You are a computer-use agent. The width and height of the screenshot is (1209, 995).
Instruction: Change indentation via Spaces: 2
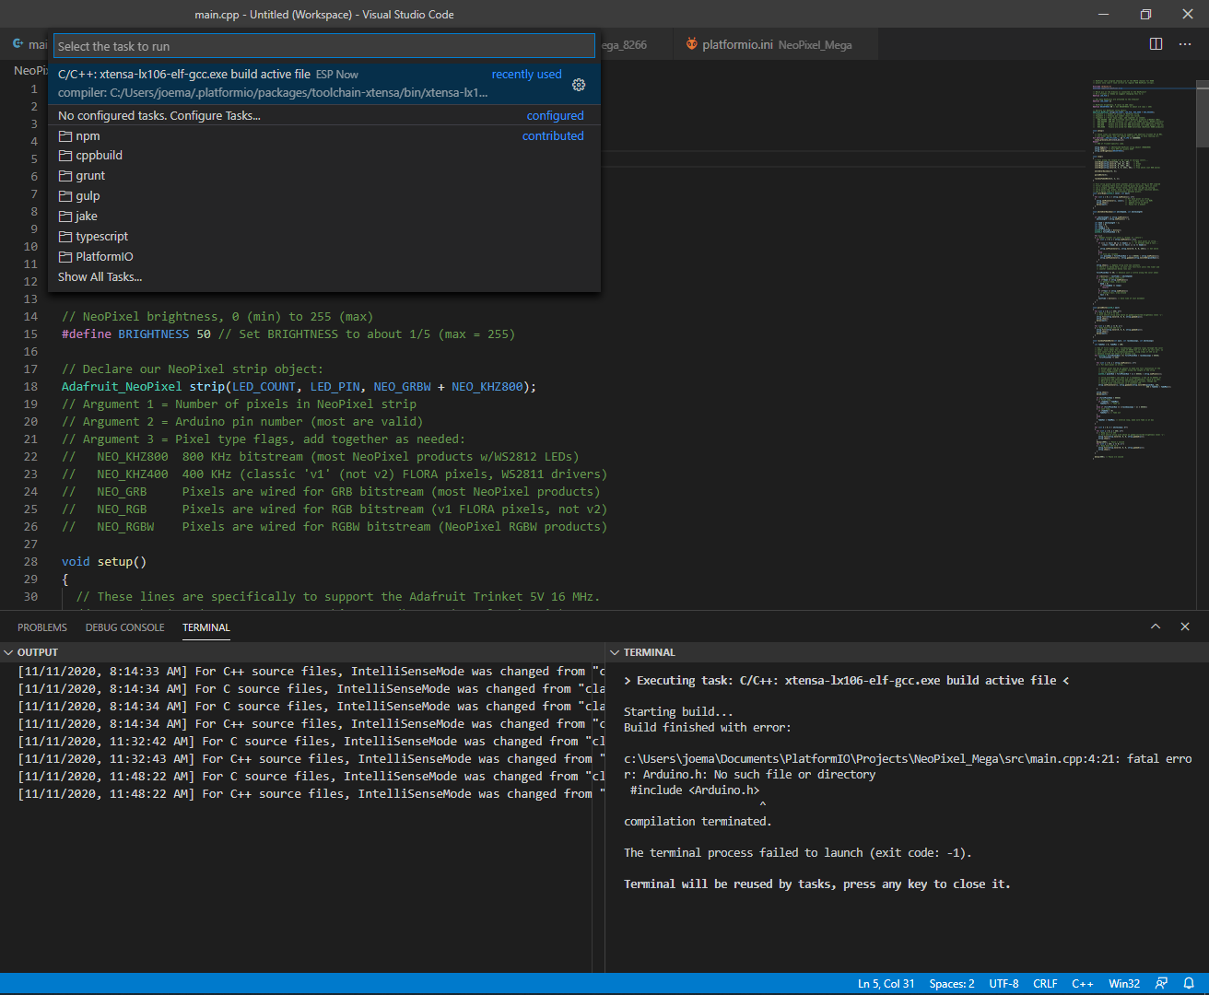click(x=952, y=984)
